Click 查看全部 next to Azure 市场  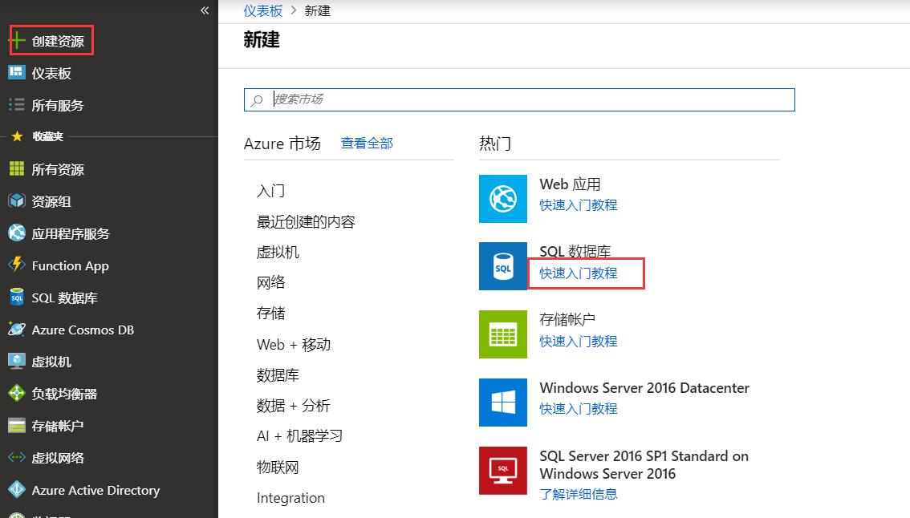click(x=368, y=143)
